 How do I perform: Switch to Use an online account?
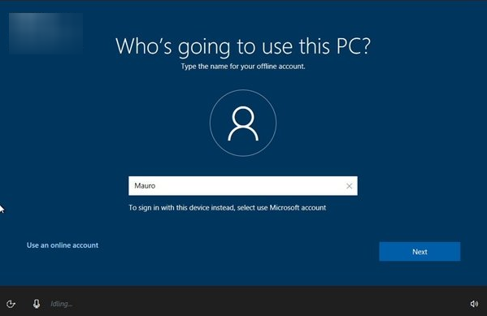[63, 245]
